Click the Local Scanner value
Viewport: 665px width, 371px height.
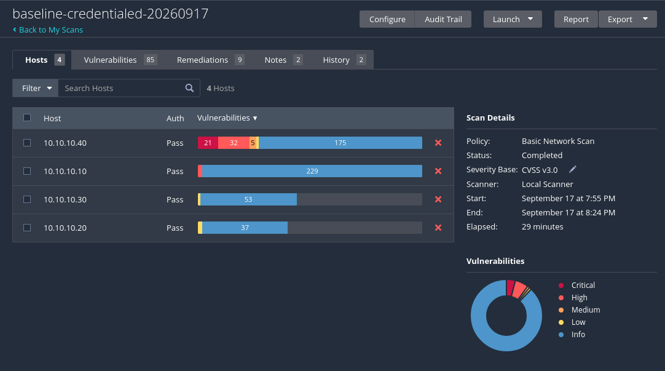[x=547, y=184]
